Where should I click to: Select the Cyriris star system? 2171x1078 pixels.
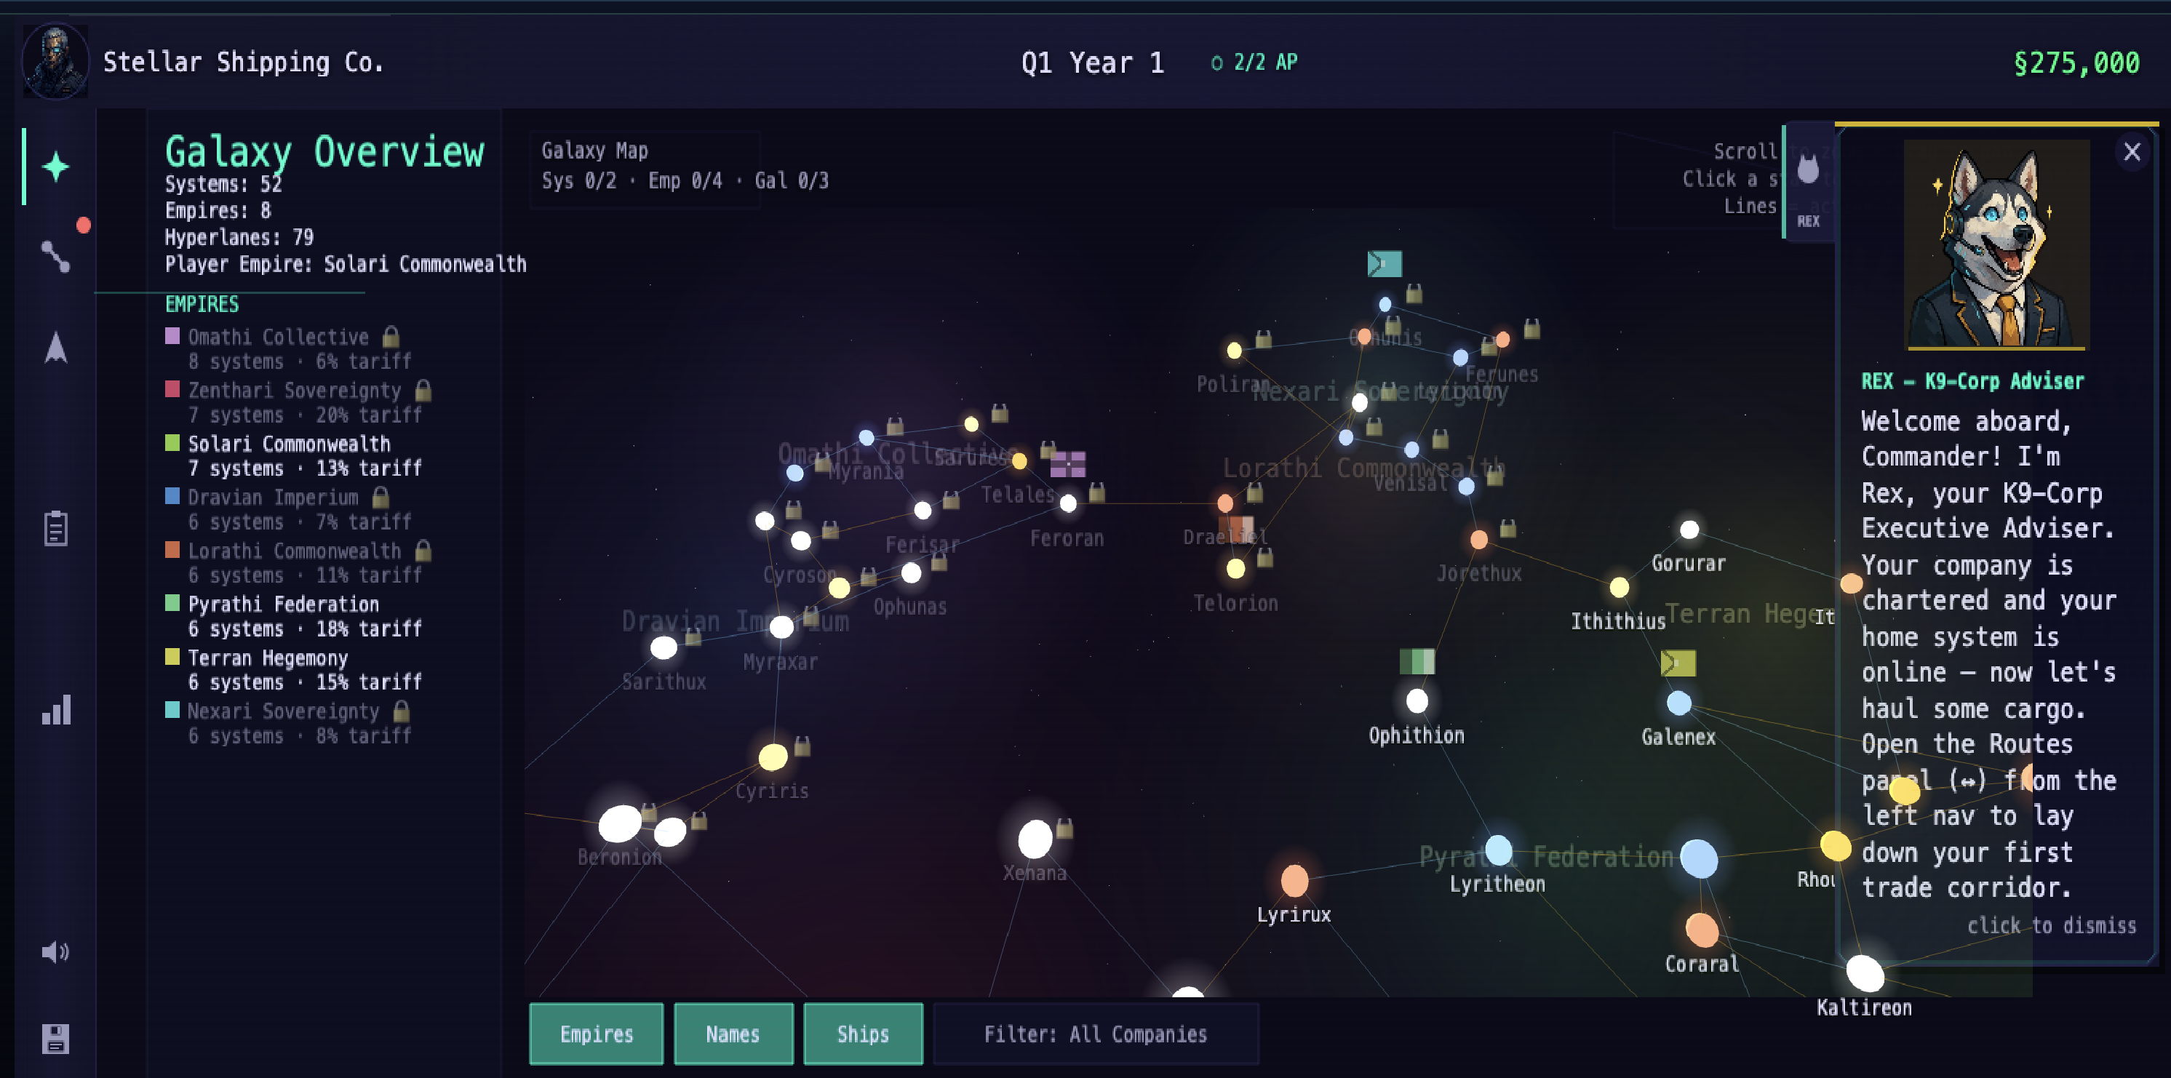click(x=773, y=757)
